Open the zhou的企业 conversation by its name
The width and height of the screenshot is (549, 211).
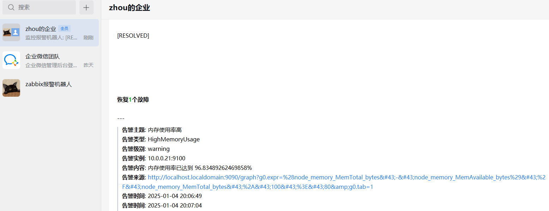click(x=41, y=28)
